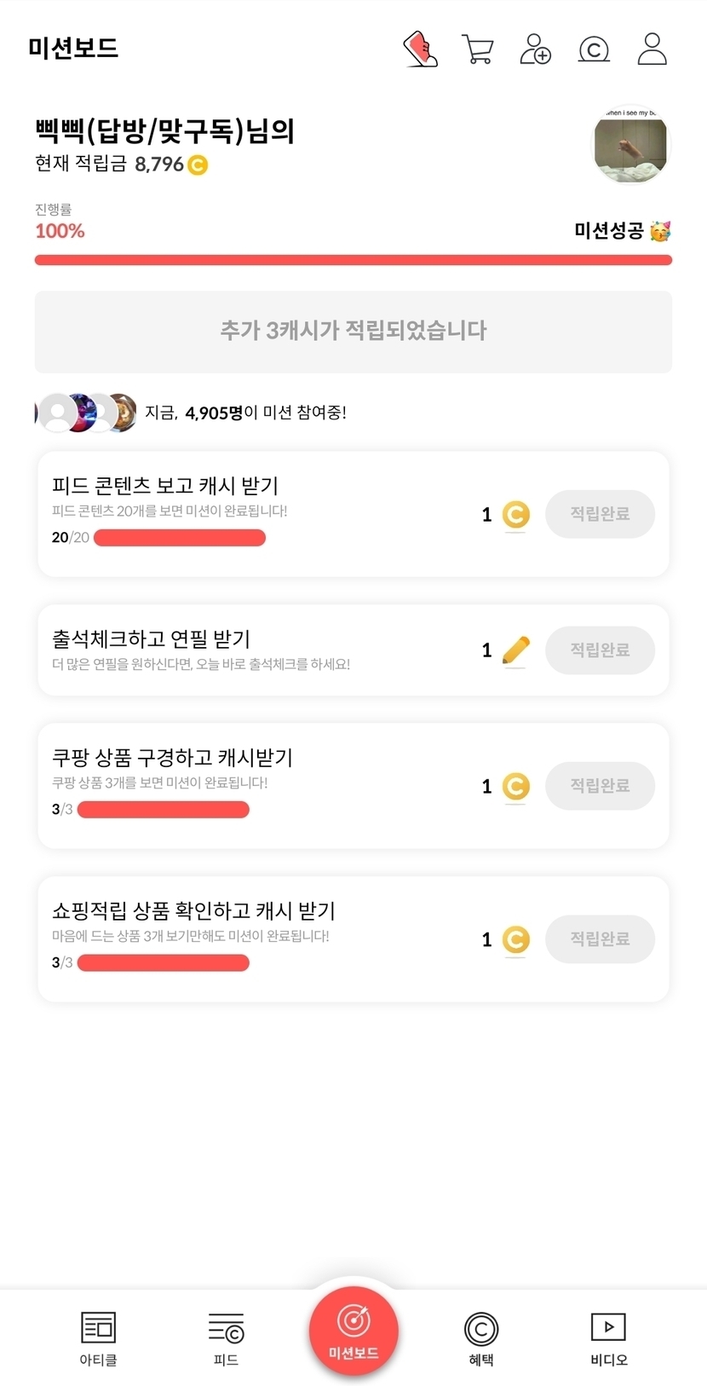Open the cash coin icon in header
Image resolution: width=707 pixels, height=1386 pixels.
click(x=594, y=49)
